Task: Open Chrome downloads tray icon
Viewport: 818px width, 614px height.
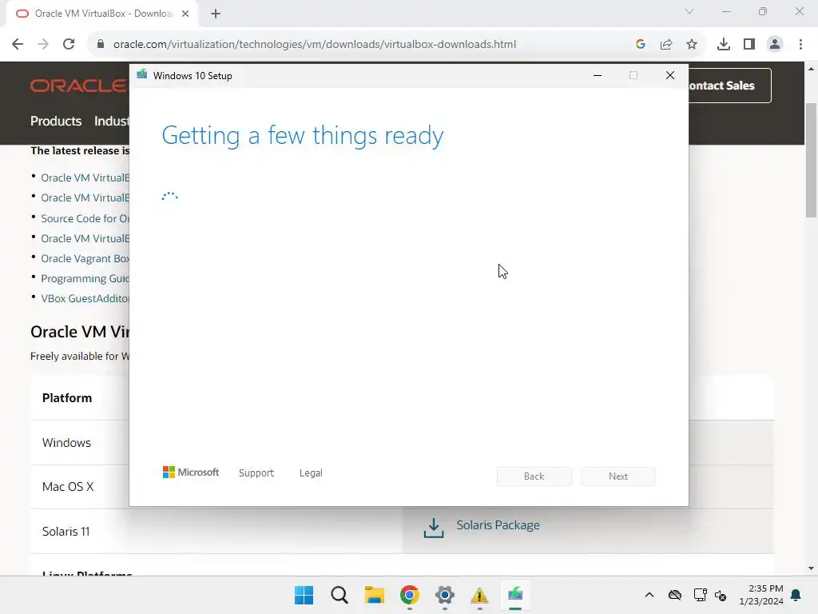Action: [724, 45]
